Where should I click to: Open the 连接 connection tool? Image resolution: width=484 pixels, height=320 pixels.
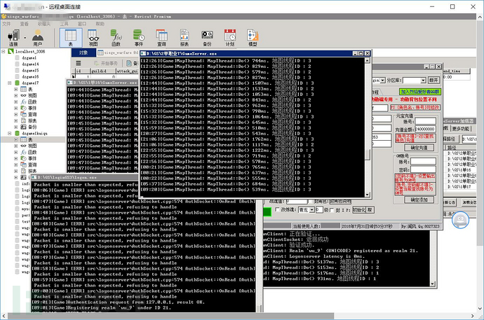coord(13,38)
